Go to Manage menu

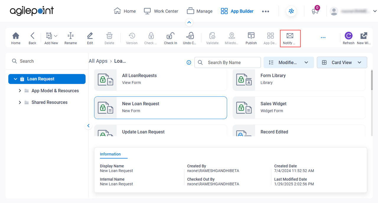pos(200,11)
